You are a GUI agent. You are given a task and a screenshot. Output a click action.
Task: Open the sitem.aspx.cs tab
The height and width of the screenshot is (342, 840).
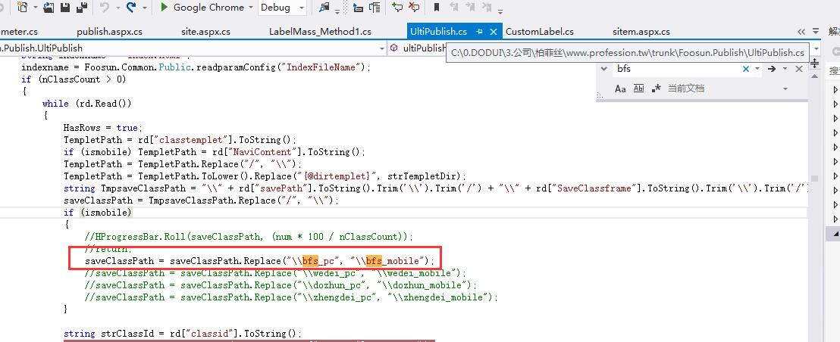tap(641, 32)
